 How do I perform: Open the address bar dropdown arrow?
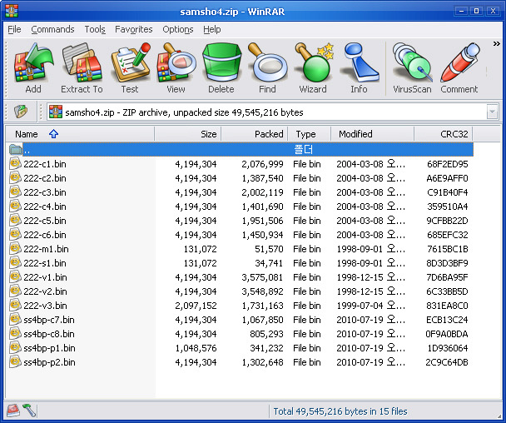[x=492, y=112]
